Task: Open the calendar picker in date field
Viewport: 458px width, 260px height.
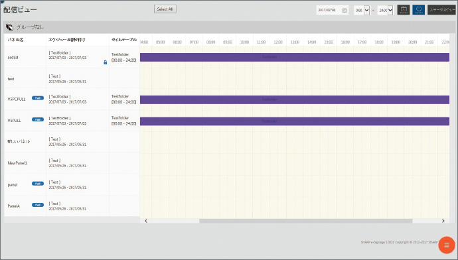Action: coord(344,10)
